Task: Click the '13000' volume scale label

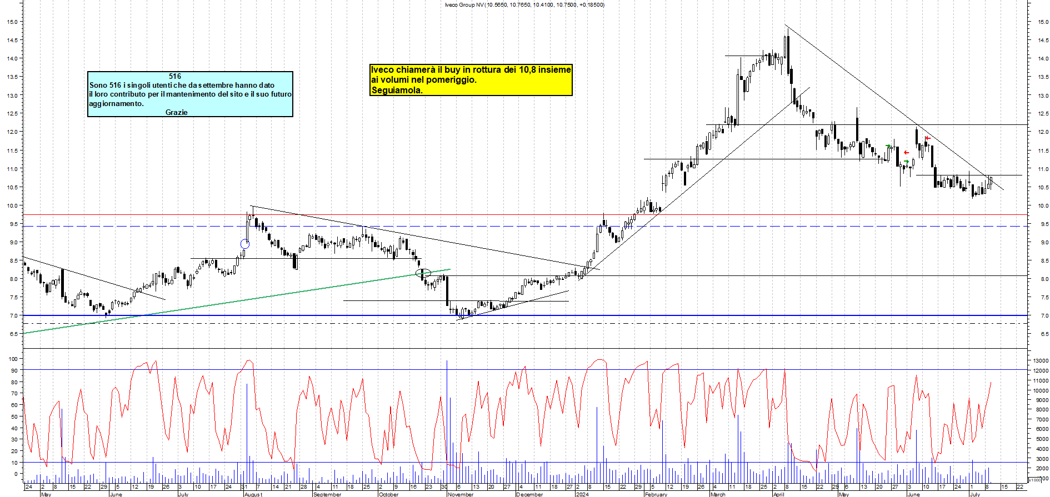Action: point(1041,361)
